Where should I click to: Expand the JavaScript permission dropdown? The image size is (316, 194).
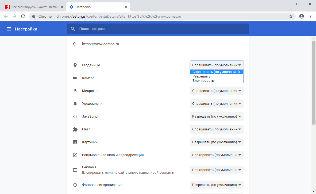[217, 117]
